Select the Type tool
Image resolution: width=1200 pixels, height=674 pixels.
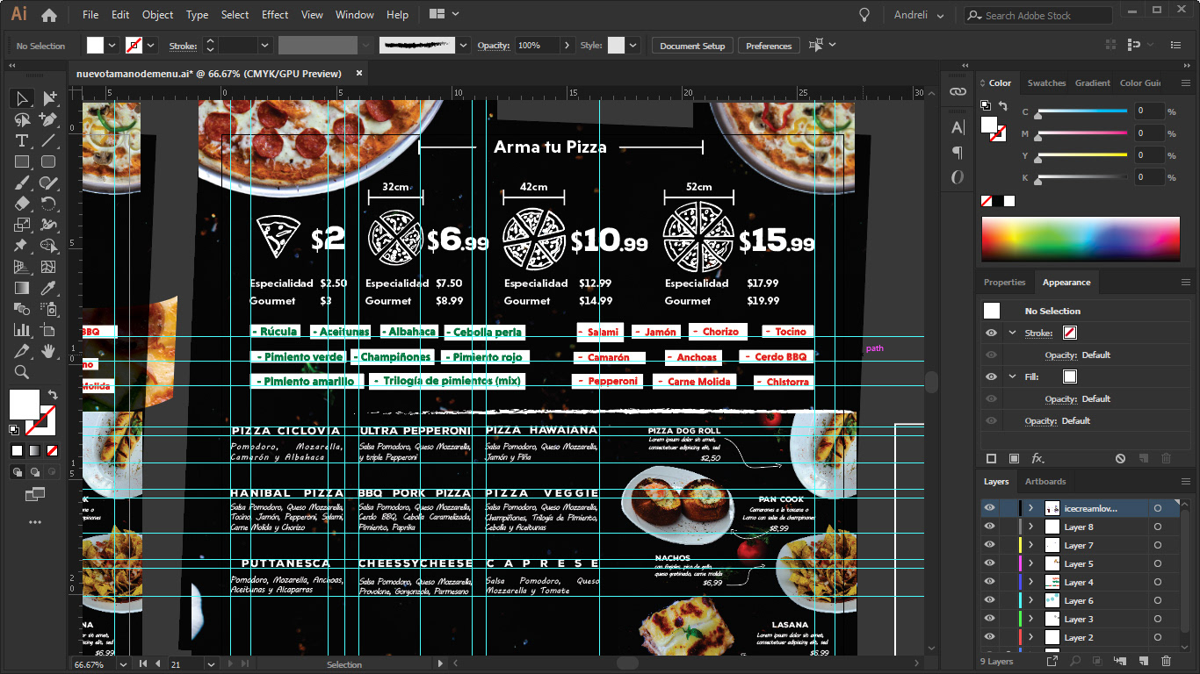[x=22, y=140]
